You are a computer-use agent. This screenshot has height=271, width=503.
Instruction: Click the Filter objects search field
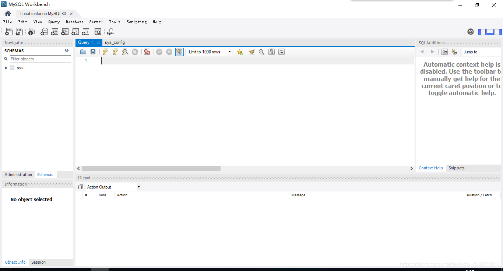tap(41, 59)
